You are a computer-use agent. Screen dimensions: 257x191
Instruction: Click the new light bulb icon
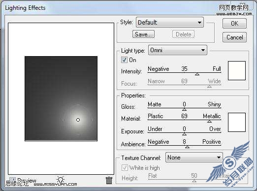click(x=61, y=180)
